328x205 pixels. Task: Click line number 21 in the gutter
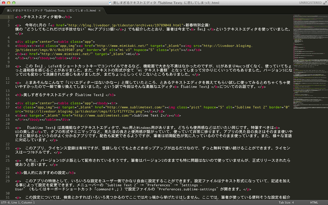tap(8, 128)
